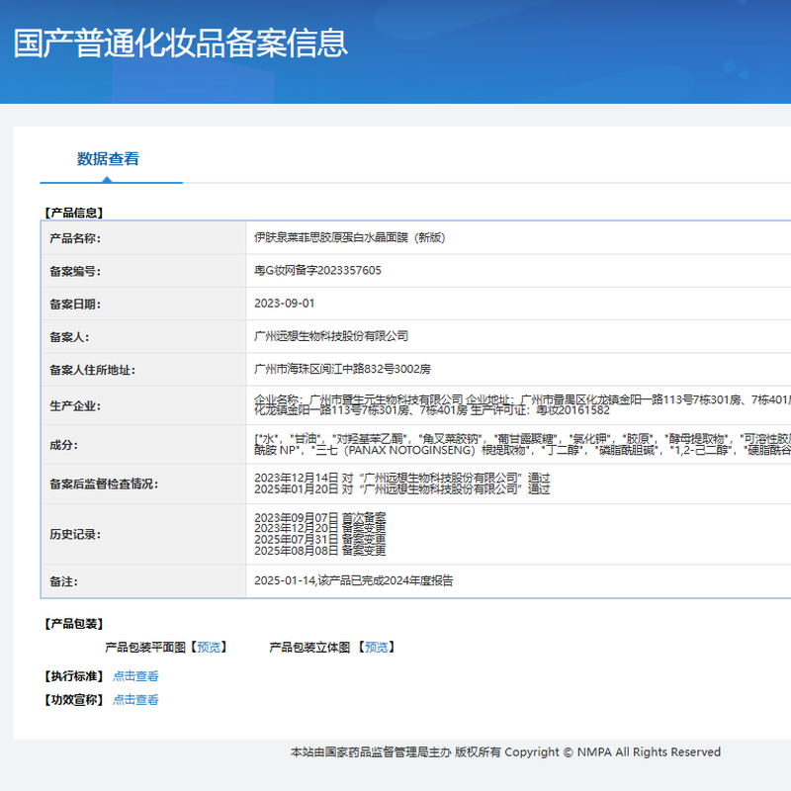Click the 2025年01月20日 inspection record line
The height and width of the screenshot is (791, 791).
click(401, 489)
